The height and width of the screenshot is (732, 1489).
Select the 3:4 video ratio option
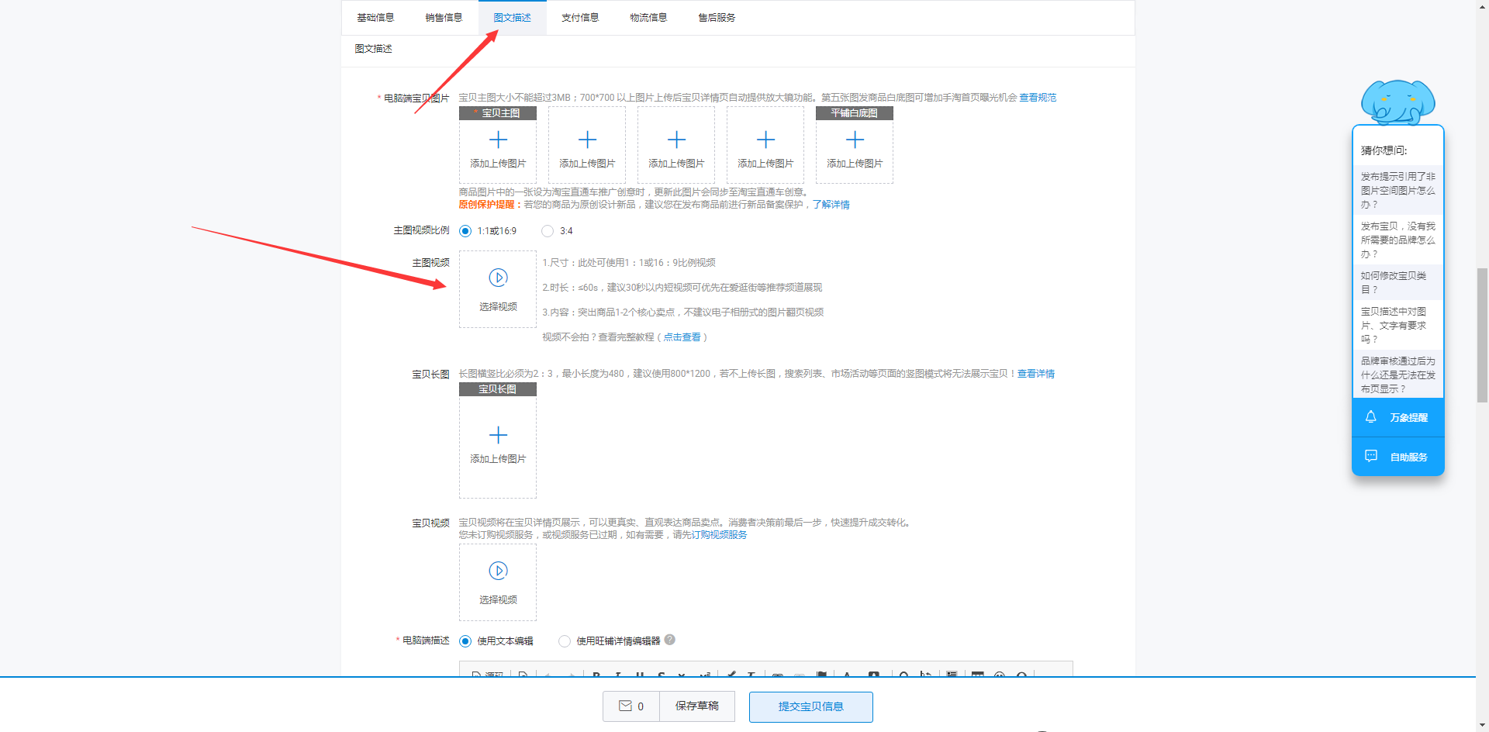[548, 231]
